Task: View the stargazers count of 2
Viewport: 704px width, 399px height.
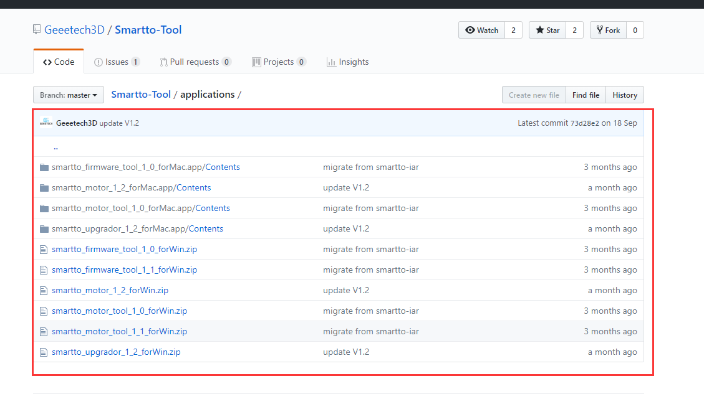Action: point(575,30)
